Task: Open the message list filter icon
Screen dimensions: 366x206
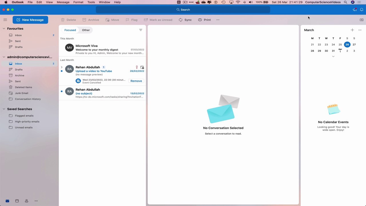Action: (x=141, y=30)
